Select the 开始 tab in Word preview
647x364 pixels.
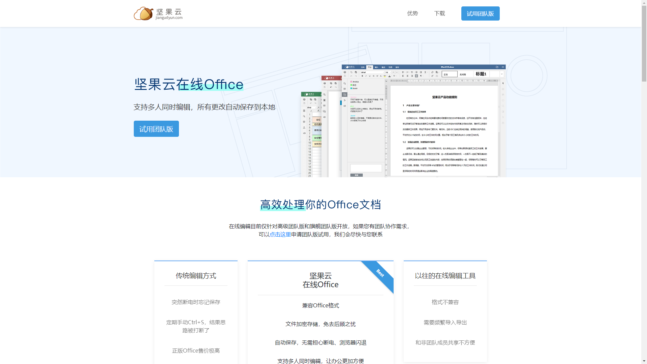(370, 67)
